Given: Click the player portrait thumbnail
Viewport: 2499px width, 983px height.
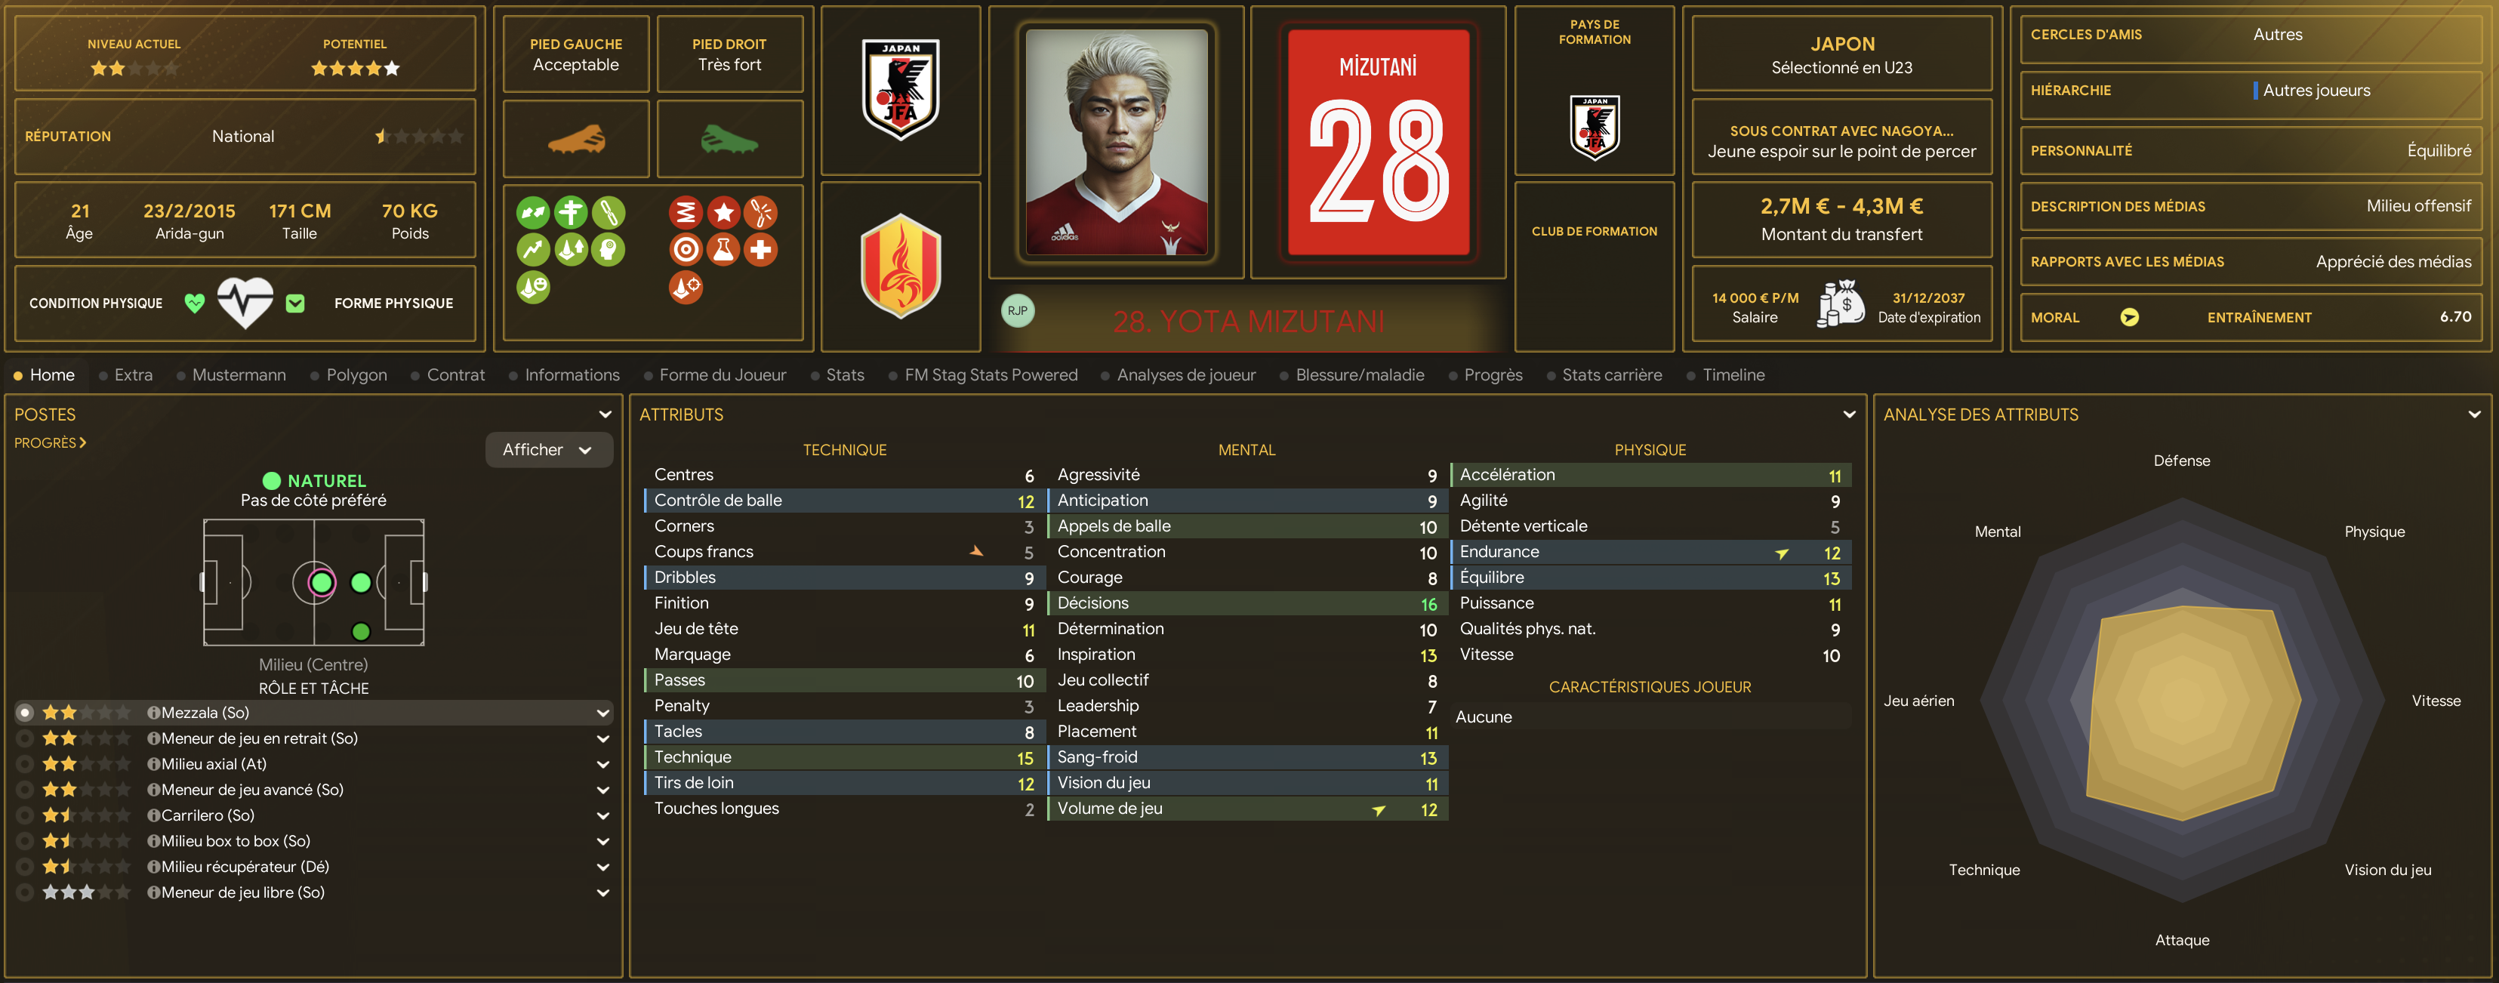Looking at the screenshot, I should (x=1117, y=142).
